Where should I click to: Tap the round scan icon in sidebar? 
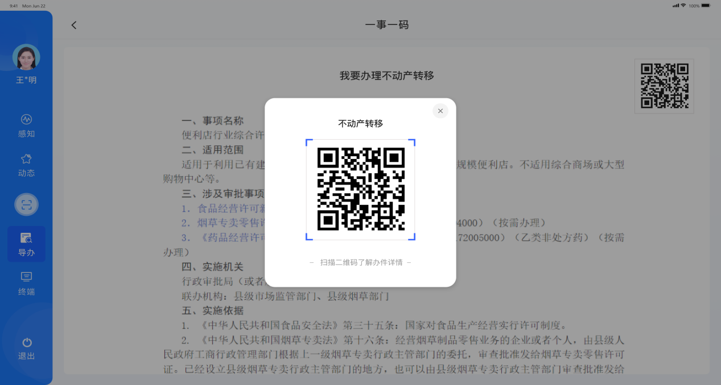point(26,205)
